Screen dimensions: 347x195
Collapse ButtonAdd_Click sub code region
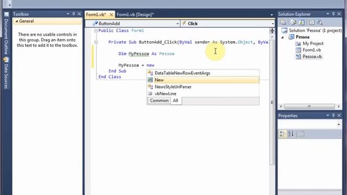point(96,42)
